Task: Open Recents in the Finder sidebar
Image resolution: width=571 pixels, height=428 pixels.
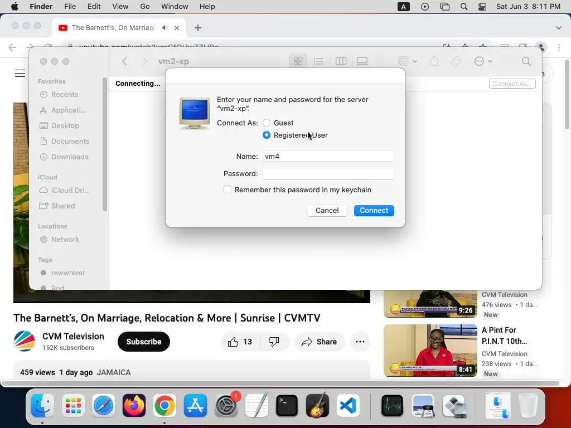Action: [65, 95]
